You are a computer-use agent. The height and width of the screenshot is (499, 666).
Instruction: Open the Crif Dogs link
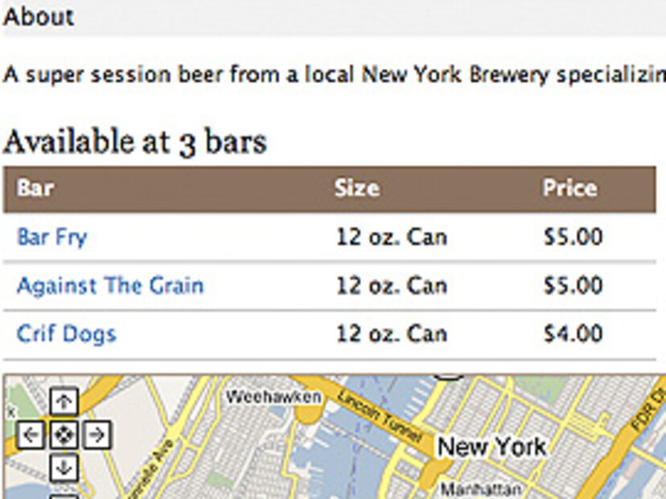point(66,333)
